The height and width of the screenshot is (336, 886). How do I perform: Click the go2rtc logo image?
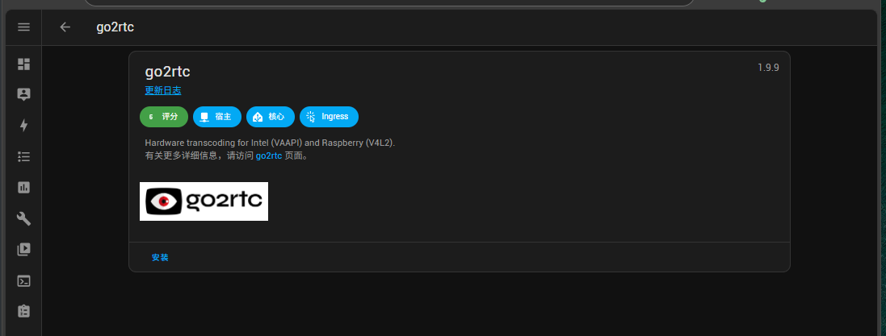click(x=204, y=201)
